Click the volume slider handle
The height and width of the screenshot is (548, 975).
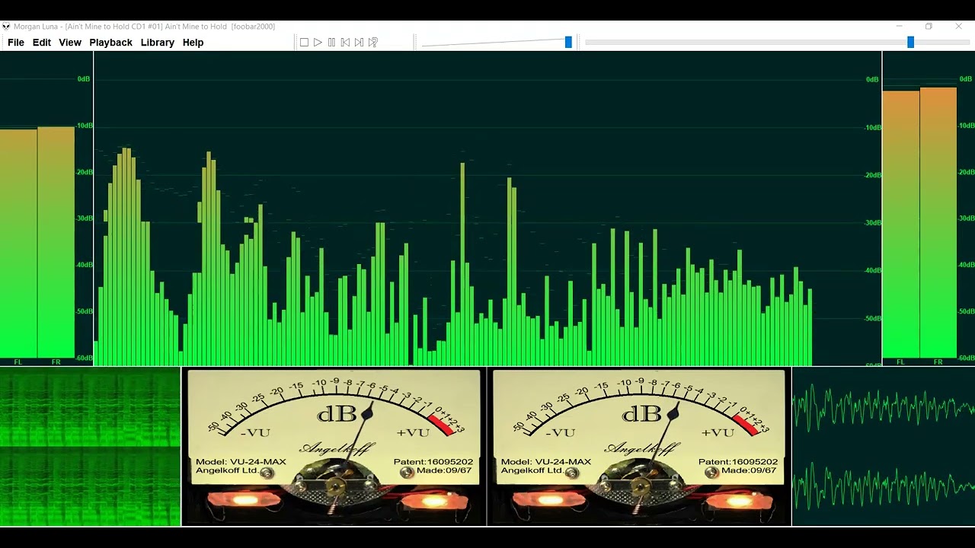pos(568,43)
